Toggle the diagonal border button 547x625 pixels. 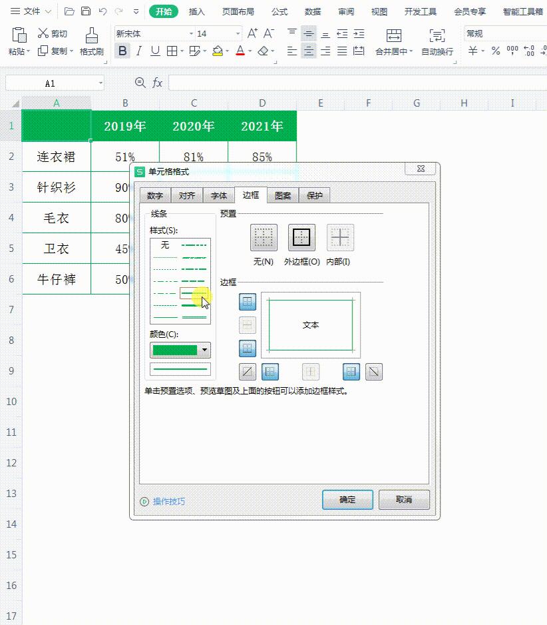[x=247, y=372]
